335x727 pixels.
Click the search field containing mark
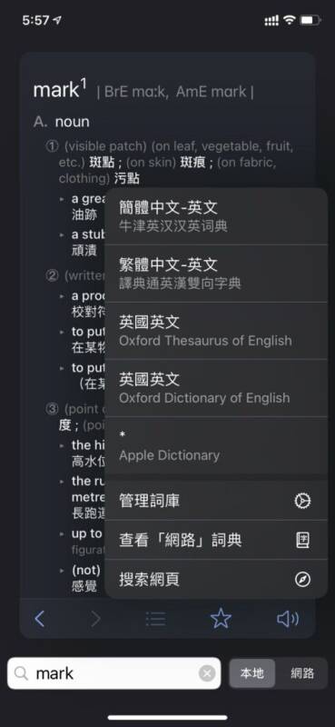(114, 673)
